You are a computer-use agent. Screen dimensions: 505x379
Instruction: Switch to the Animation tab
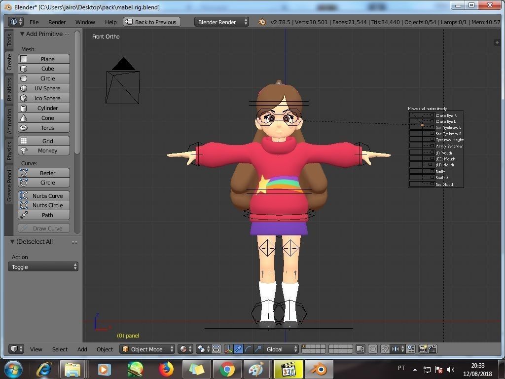click(9, 121)
